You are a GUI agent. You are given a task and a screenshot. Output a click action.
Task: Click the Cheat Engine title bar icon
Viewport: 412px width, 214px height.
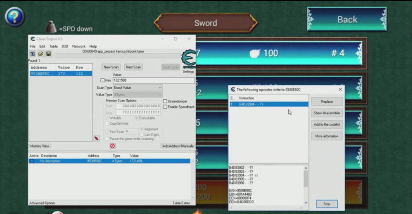[32, 39]
